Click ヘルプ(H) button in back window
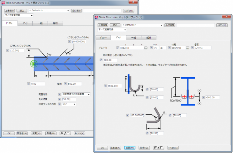 click(x=129, y=11)
